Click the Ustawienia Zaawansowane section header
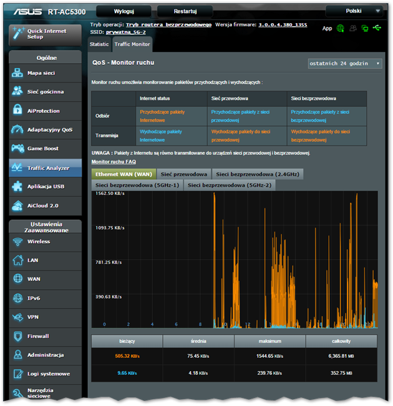The image size is (393, 406). [x=46, y=227]
